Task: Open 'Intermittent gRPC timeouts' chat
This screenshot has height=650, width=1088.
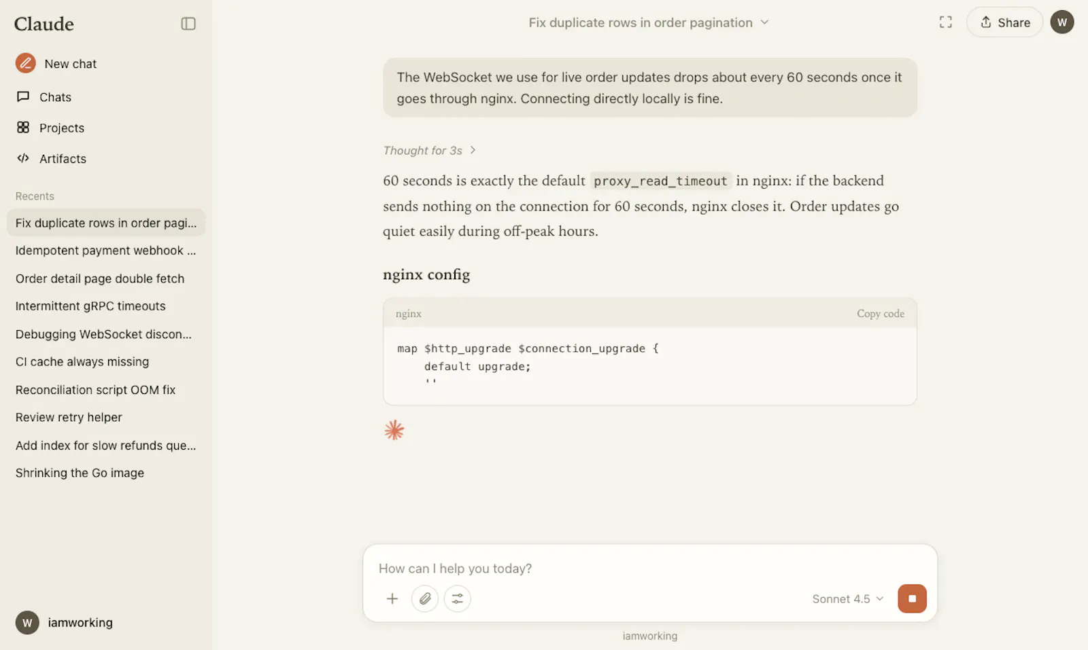Action: pyautogui.click(x=106, y=306)
